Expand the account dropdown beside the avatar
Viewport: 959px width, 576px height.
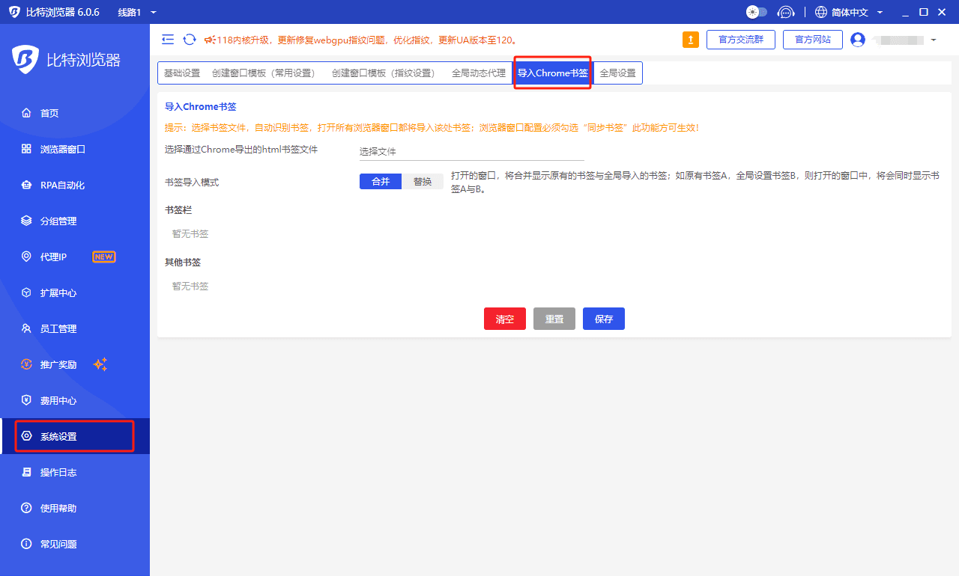click(x=931, y=40)
